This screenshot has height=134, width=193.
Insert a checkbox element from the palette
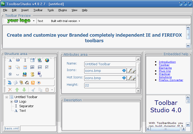pyautogui.click(x=47, y=67)
